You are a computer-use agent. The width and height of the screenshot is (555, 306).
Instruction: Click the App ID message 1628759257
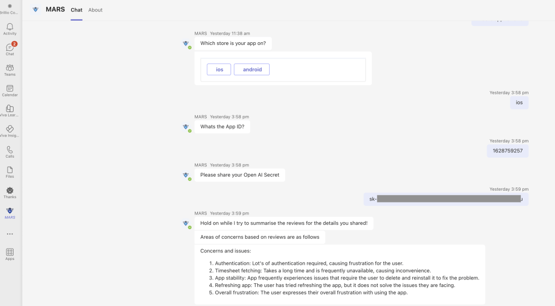(x=507, y=151)
